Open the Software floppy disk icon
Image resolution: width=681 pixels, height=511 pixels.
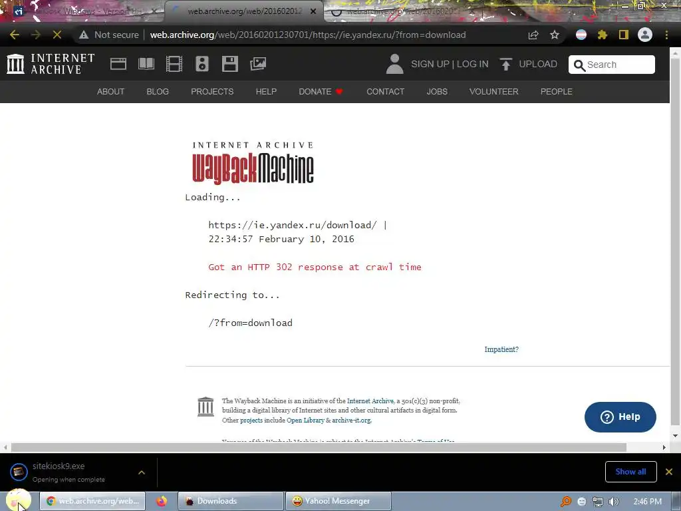[x=229, y=64]
